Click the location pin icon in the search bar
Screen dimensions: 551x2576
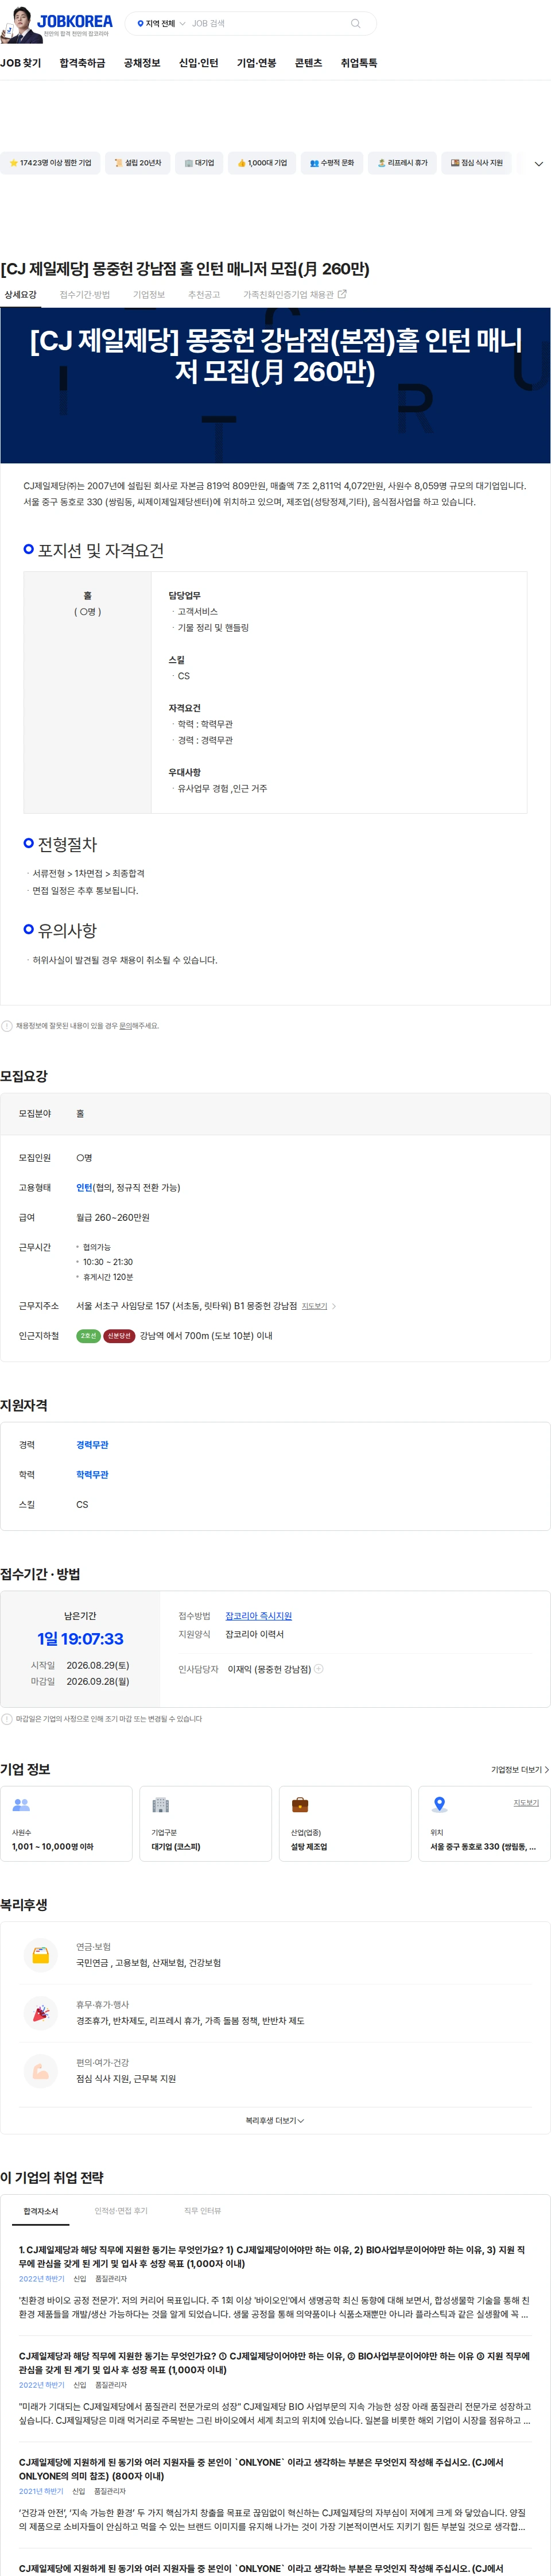(140, 23)
